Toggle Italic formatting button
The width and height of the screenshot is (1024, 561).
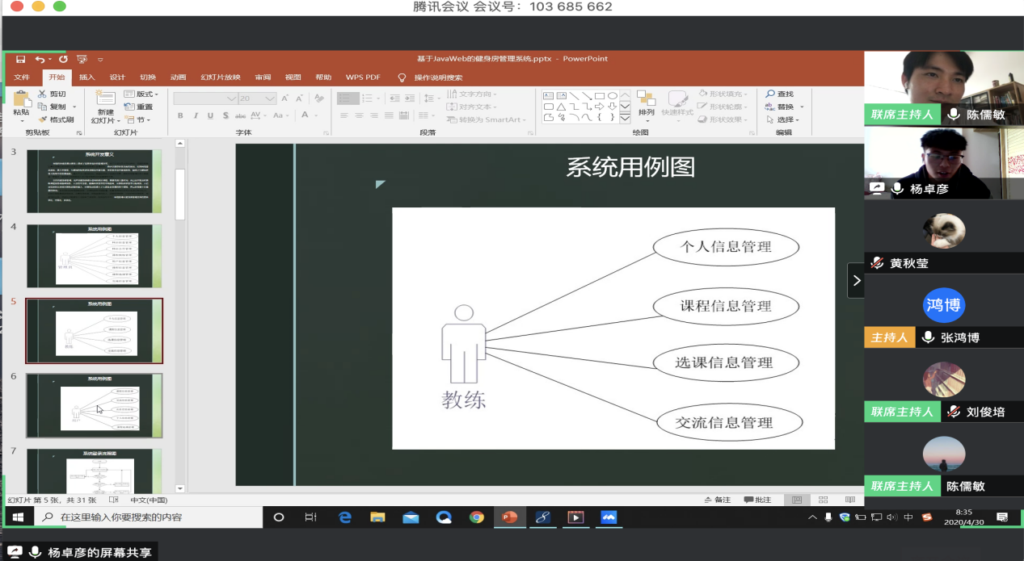[x=196, y=115]
